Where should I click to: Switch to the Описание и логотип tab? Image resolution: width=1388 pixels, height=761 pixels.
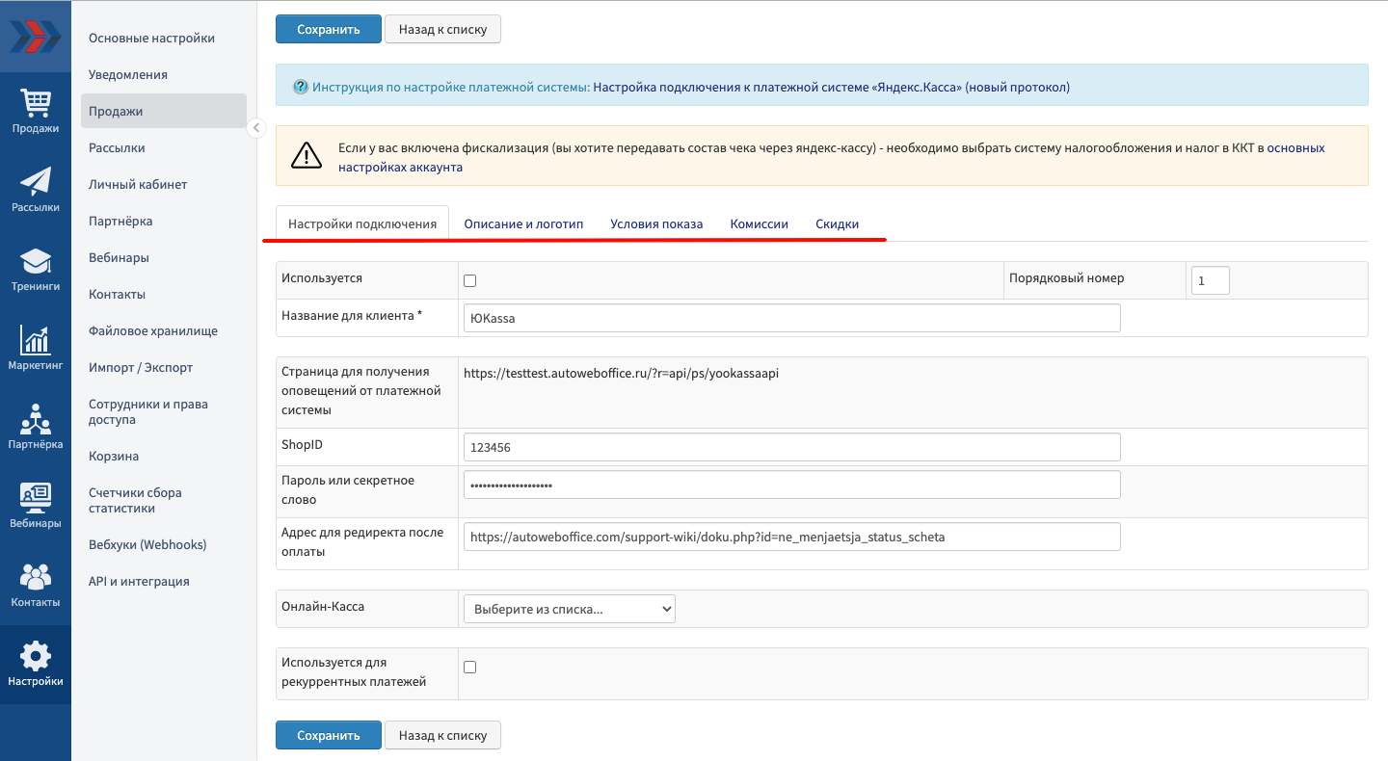523,223
